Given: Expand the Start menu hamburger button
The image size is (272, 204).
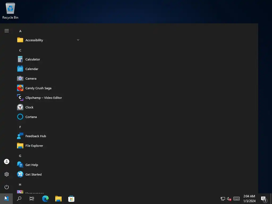Looking at the screenshot, I should point(7,31).
